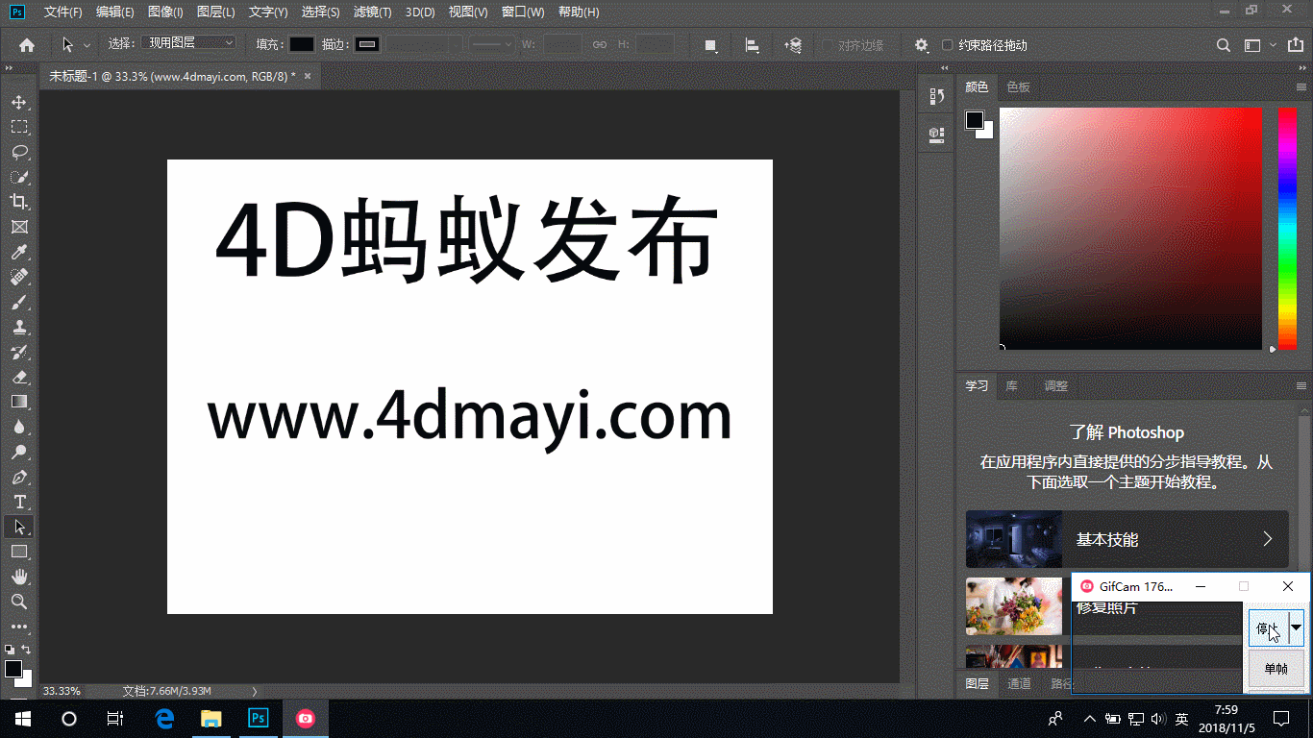1313x738 pixels.
Task: Open the 现用图层 selection dropdown
Action: click(x=188, y=43)
